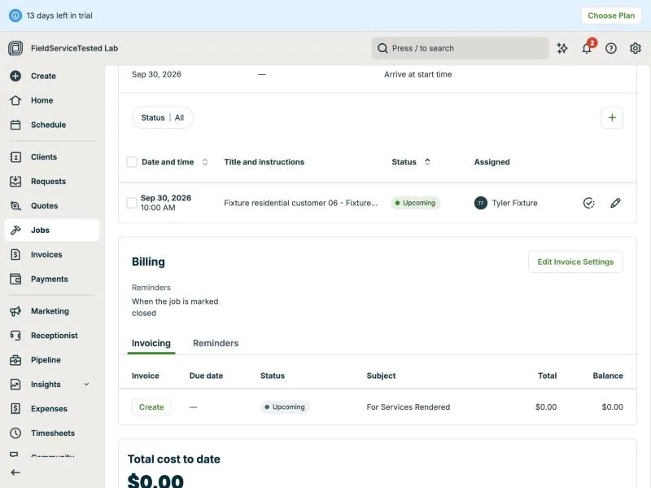Sort visits by Date and time
This screenshot has height=488, width=651.
(174, 161)
